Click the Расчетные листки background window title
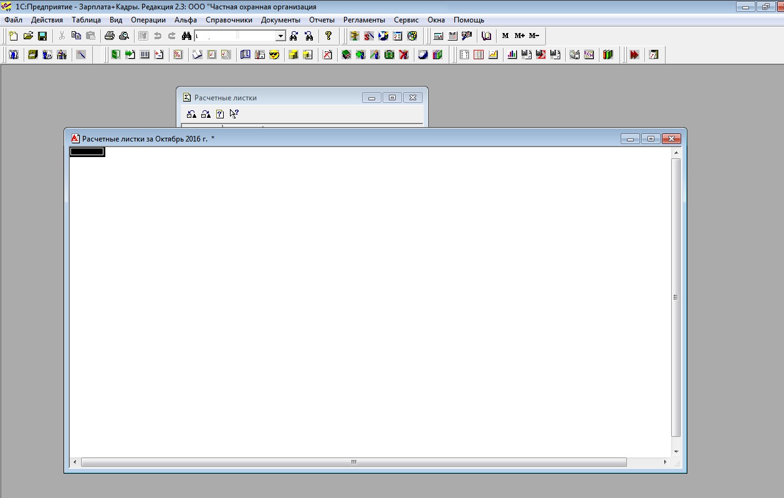 [226, 98]
